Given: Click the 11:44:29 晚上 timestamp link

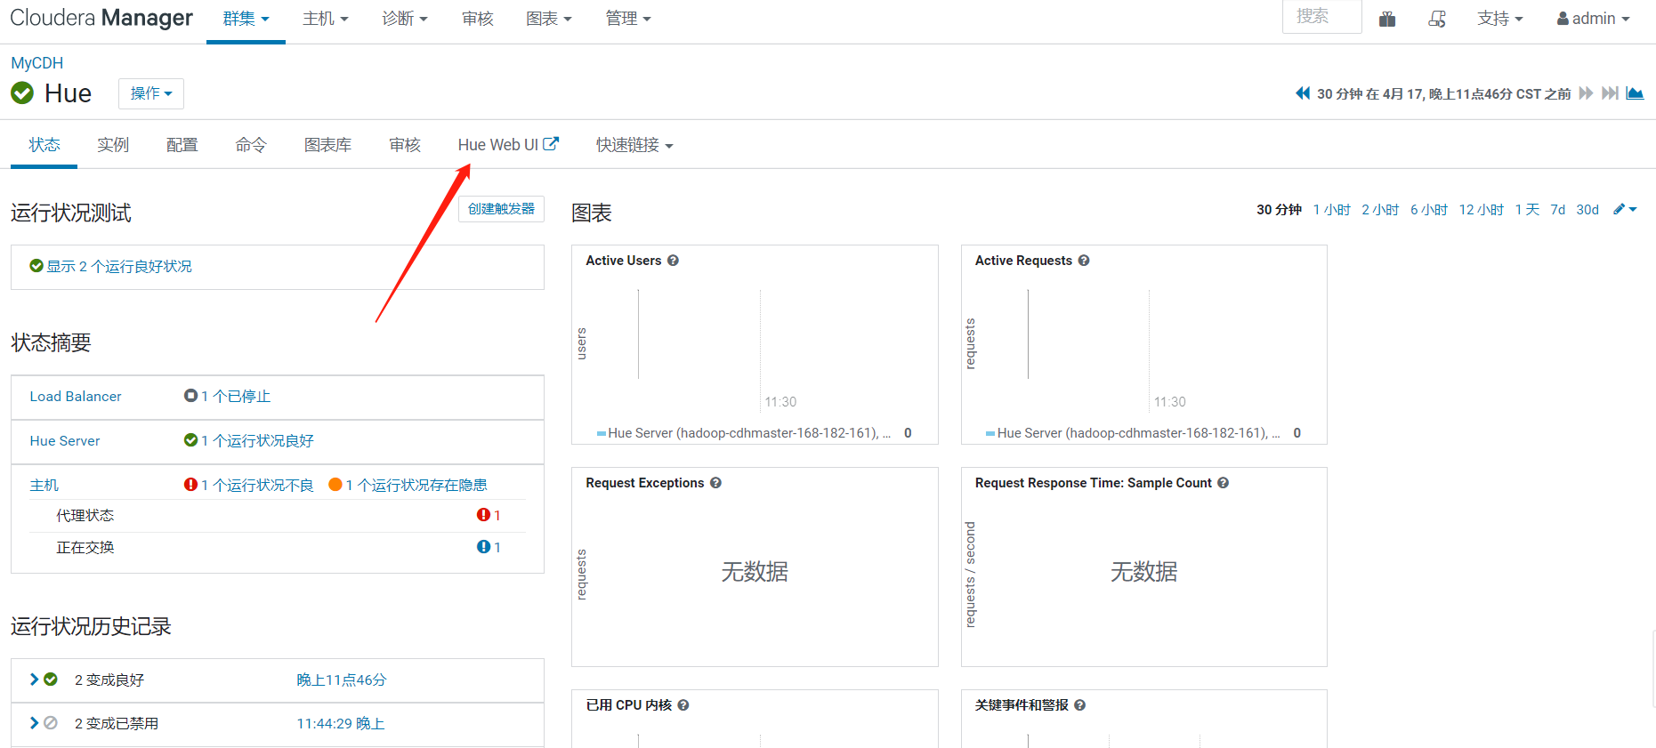Looking at the screenshot, I should [340, 723].
